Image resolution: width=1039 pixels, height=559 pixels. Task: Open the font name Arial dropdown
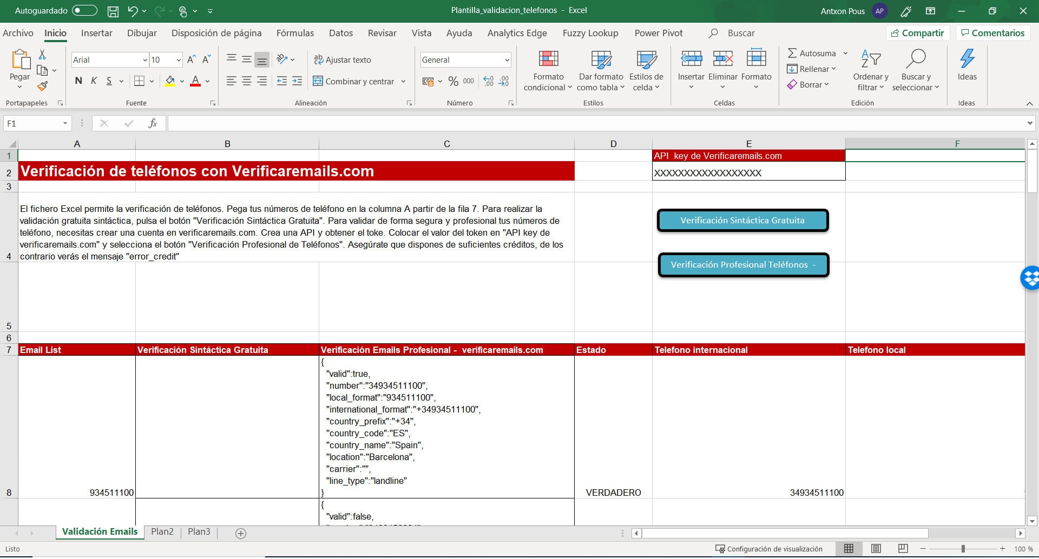coord(145,60)
